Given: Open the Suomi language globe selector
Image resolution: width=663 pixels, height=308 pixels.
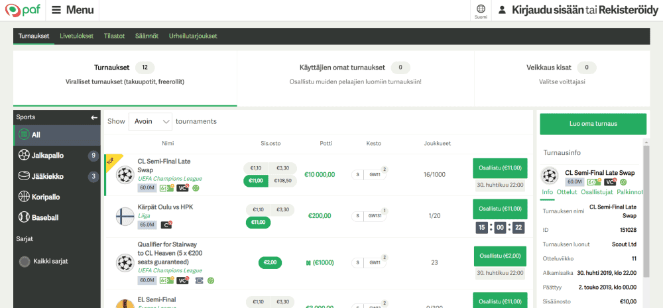Looking at the screenshot, I should pyautogui.click(x=480, y=11).
